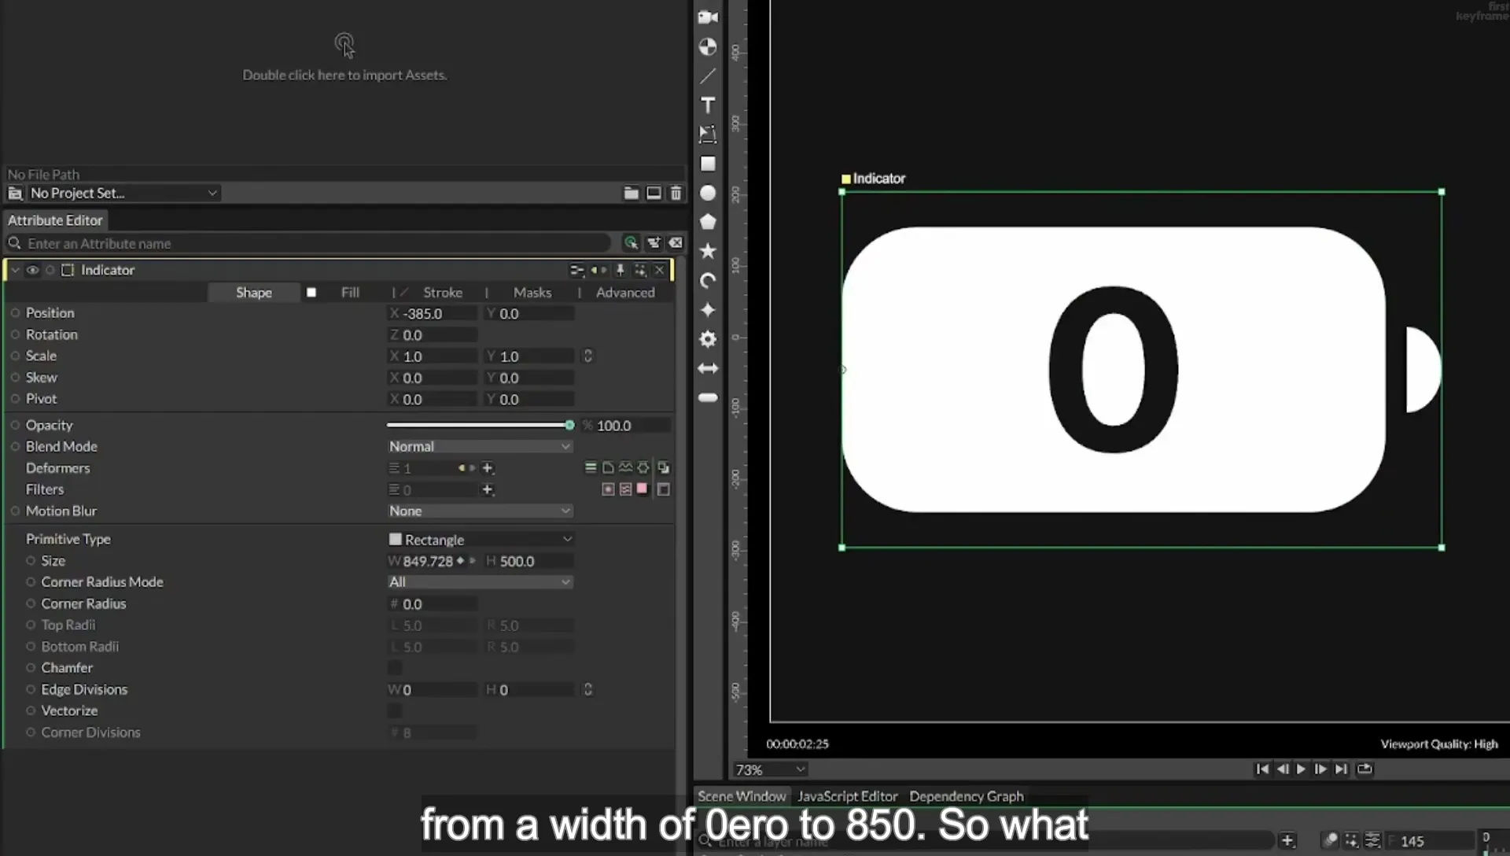This screenshot has height=856, width=1510.
Task: Select the Pen line tool
Action: coord(708,76)
